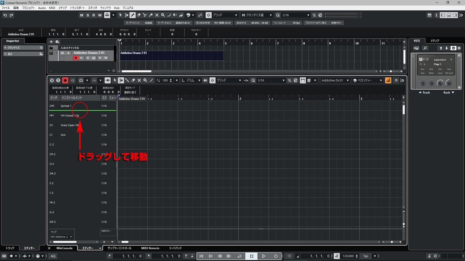Viewport: 465px width, 261px height.
Task: Toggle global Write W automation button
Action: click(100, 15)
